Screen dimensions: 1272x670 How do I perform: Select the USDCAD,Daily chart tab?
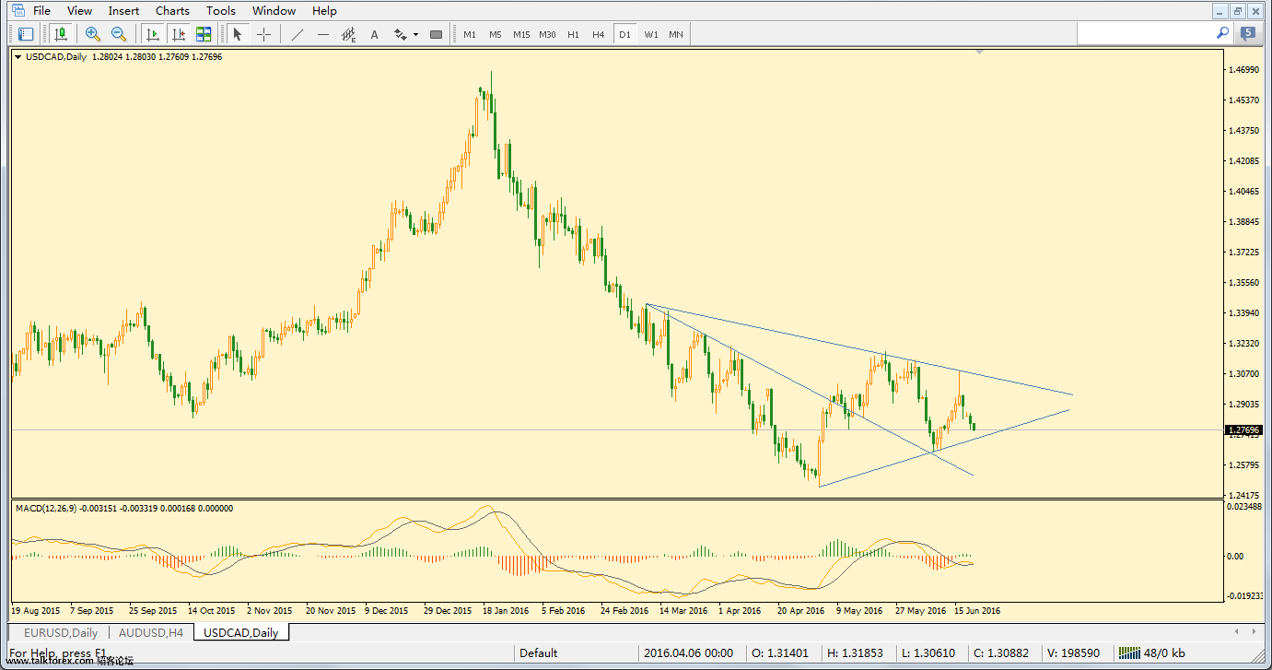[242, 632]
